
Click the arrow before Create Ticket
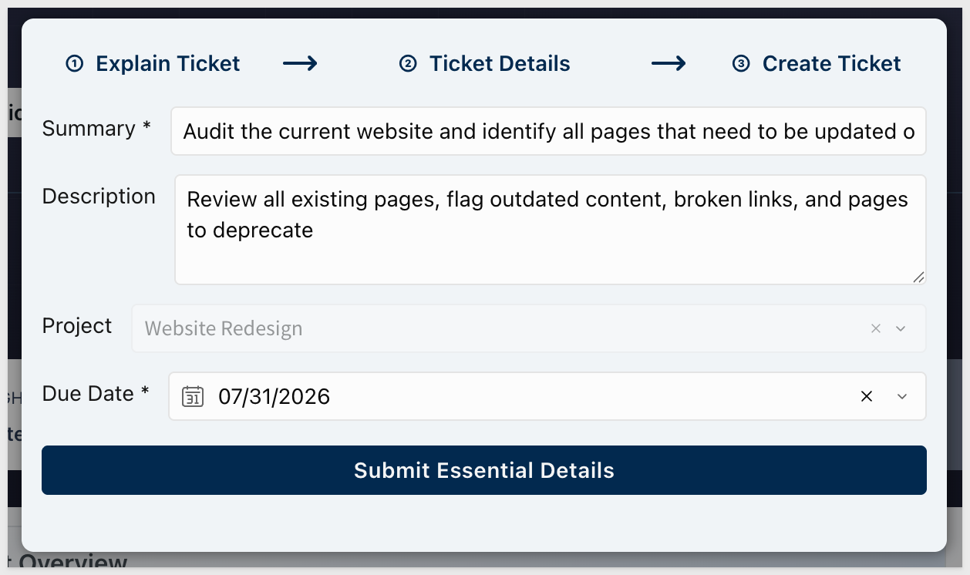[x=669, y=64]
